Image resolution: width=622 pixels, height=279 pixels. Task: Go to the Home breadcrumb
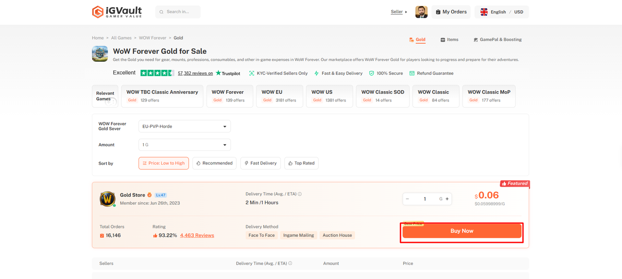pos(98,38)
